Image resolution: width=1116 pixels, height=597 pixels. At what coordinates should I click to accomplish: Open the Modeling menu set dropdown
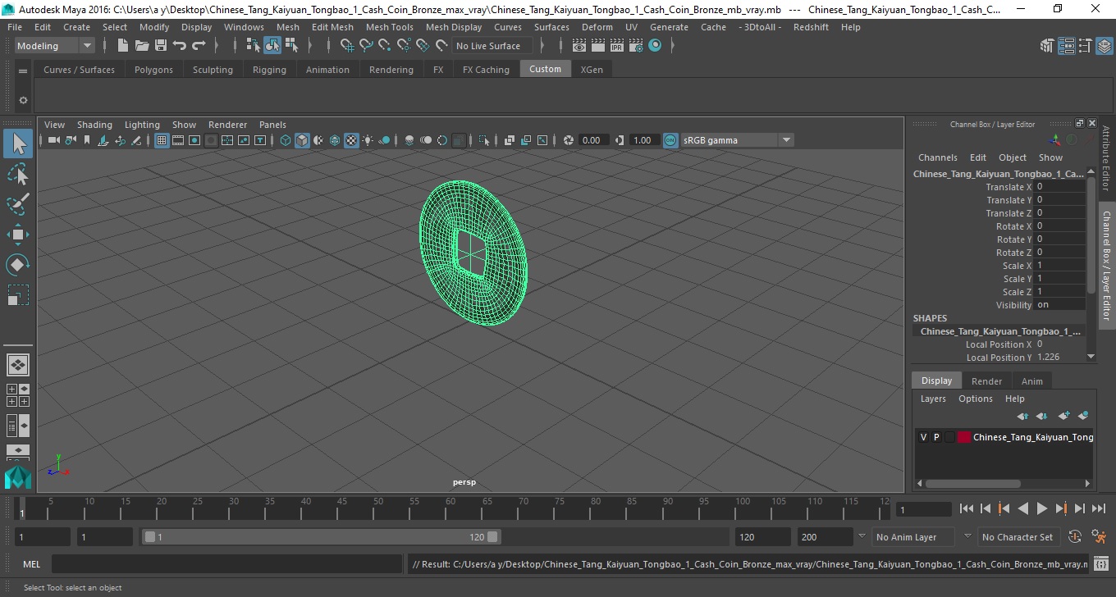pyautogui.click(x=55, y=46)
